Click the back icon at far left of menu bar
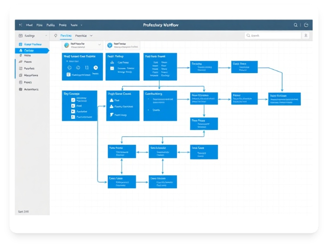The width and height of the screenshot is (328, 248). point(21,25)
